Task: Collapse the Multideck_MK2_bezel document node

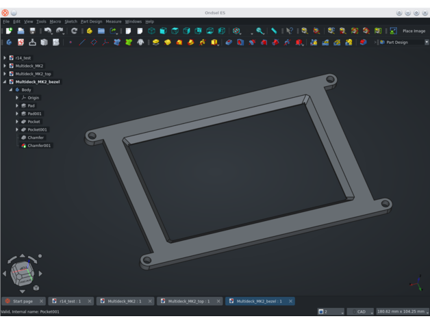Action: coord(5,81)
